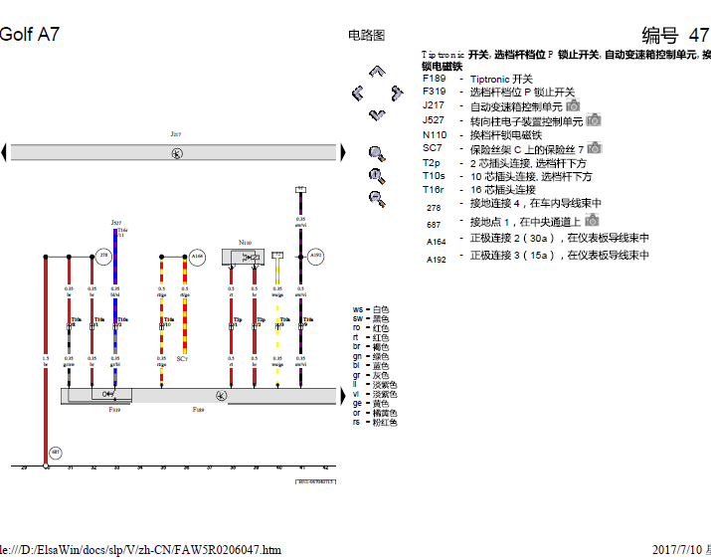Open the camera photo for J217 control unit

pos(573,105)
